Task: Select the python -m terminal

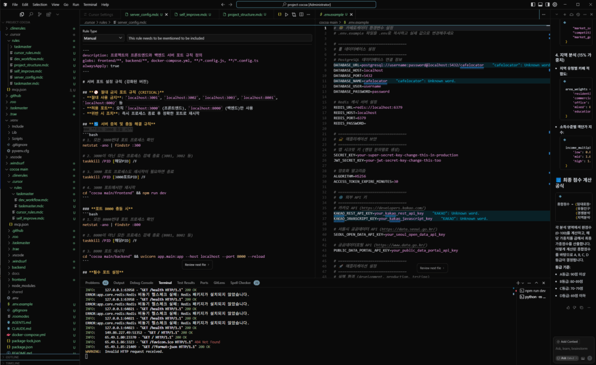Action: click(533, 297)
